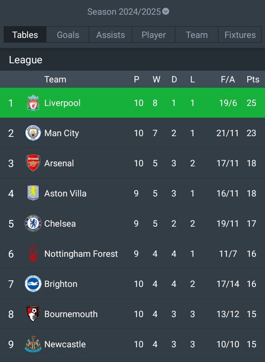Click the Arsenal club crest
This screenshot has width=265, height=362.
(x=33, y=163)
